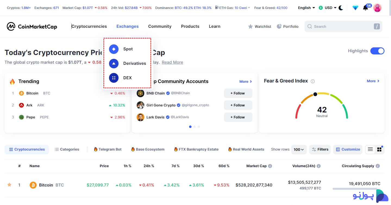This screenshot has width=391, height=205.
Task: Open Real World Assets category
Action: coord(246,149)
